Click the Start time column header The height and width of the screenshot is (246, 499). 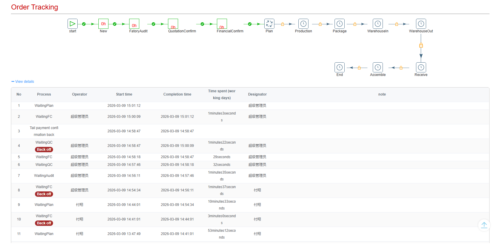pyautogui.click(x=124, y=94)
